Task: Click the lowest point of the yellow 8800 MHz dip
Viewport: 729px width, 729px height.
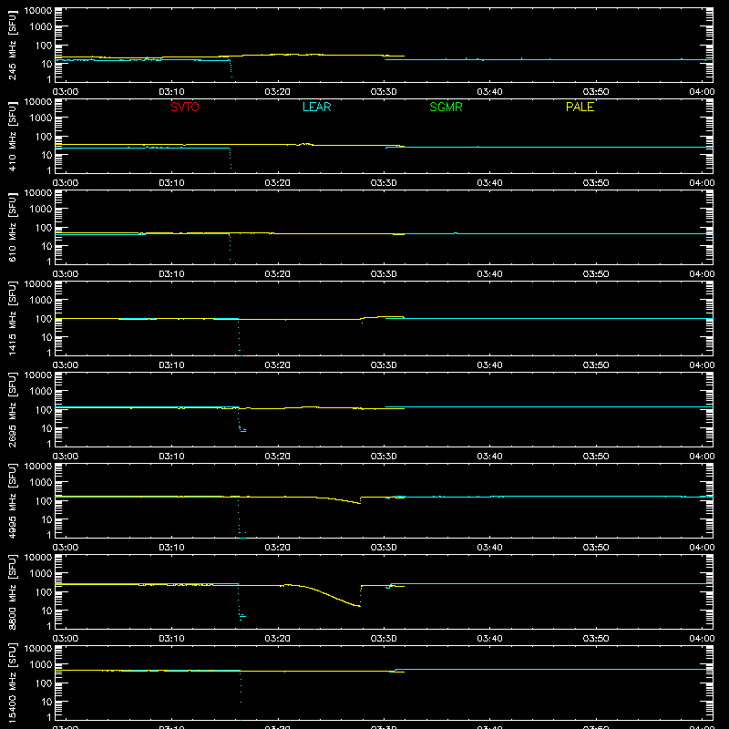Action: pos(359,606)
